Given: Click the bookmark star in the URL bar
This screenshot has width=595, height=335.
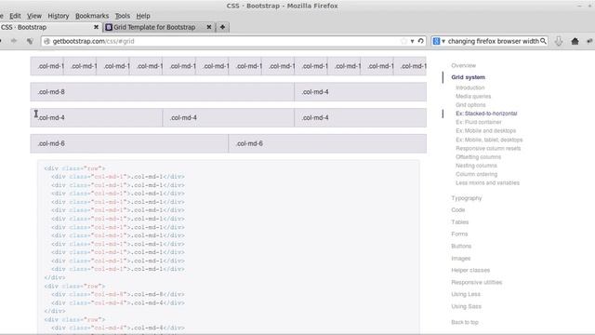Looking at the screenshot, I should point(403,41).
